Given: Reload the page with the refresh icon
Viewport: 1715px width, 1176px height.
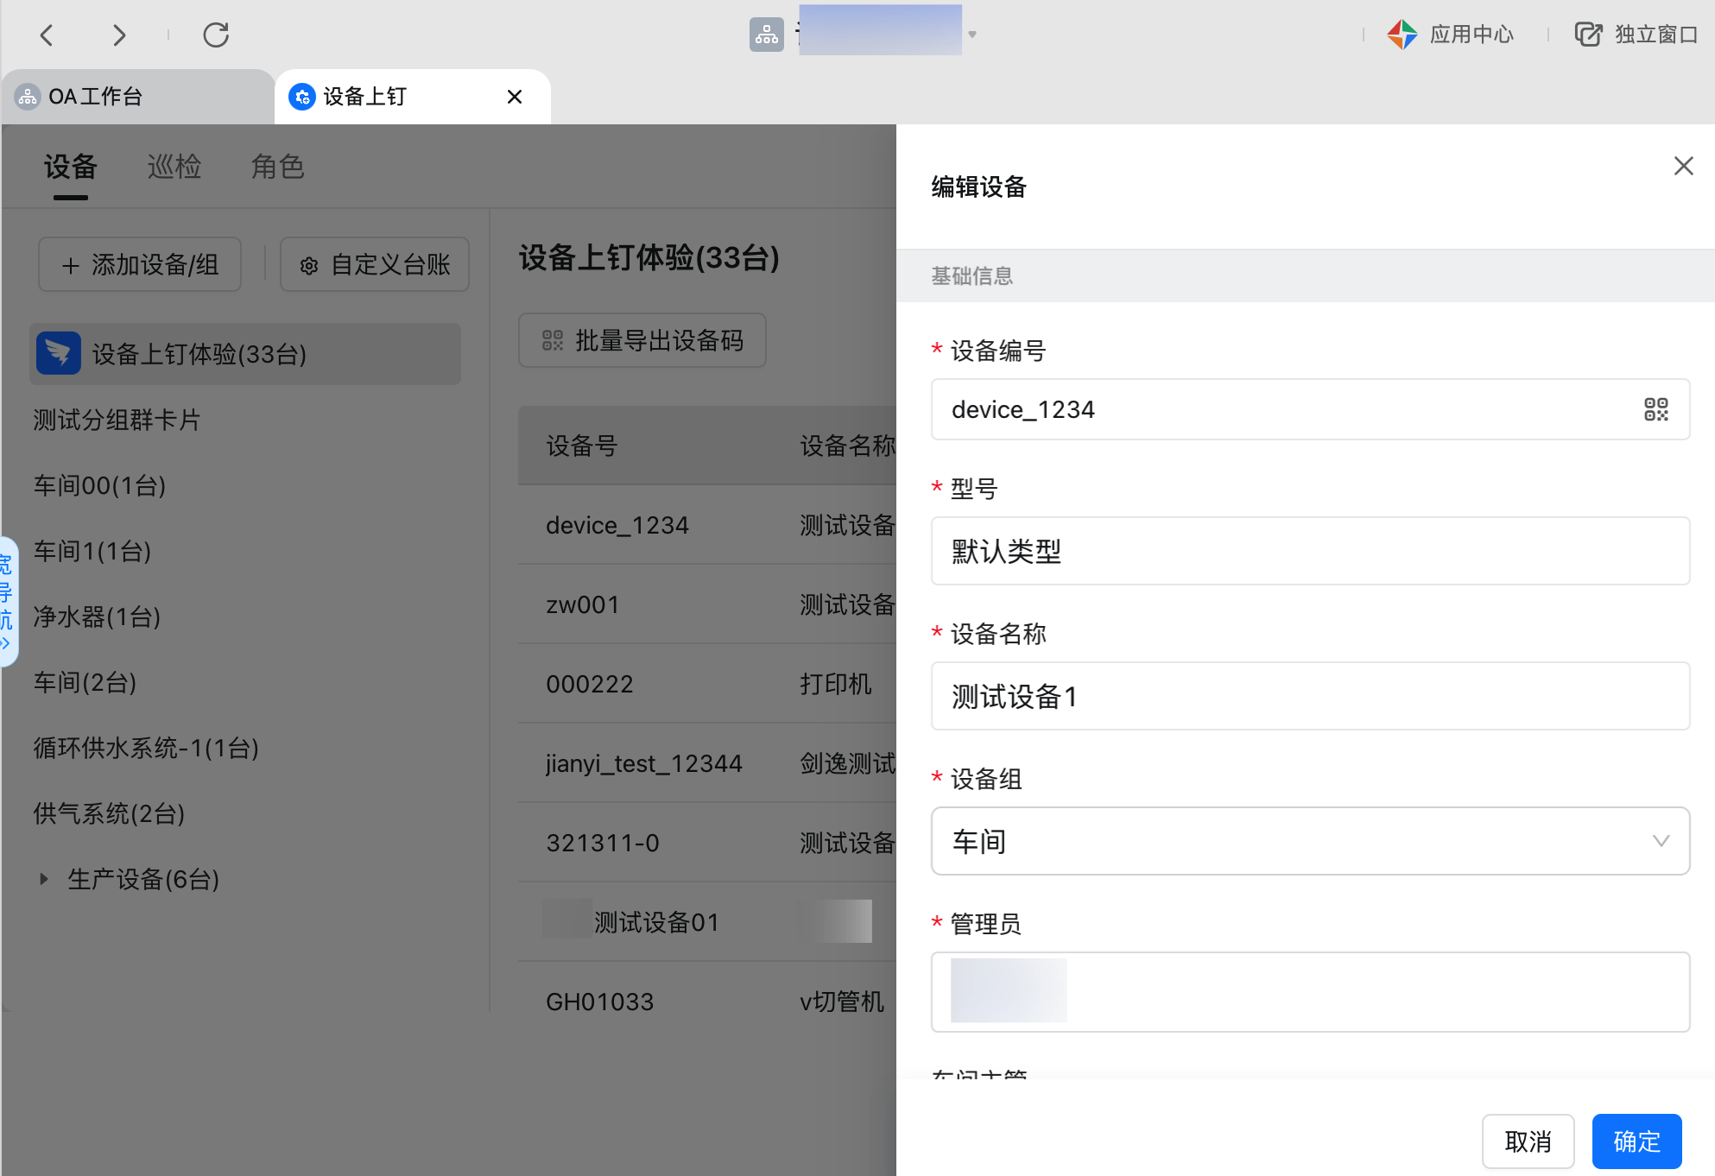Looking at the screenshot, I should 216,35.
